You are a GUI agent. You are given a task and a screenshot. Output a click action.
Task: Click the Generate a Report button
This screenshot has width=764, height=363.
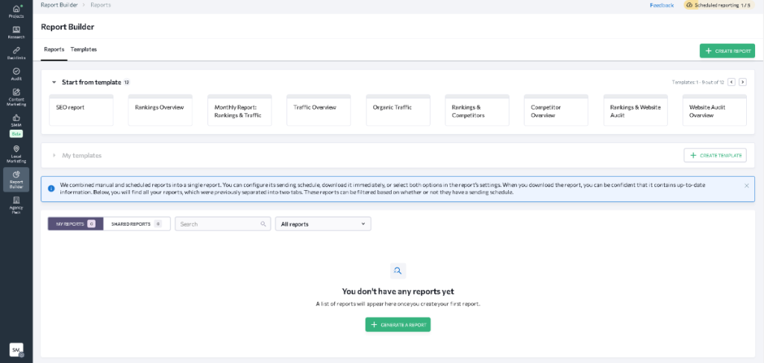point(398,324)
